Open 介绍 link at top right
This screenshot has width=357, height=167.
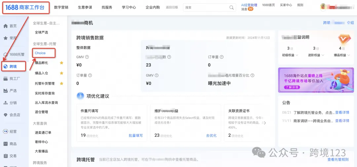coord(350,23)
